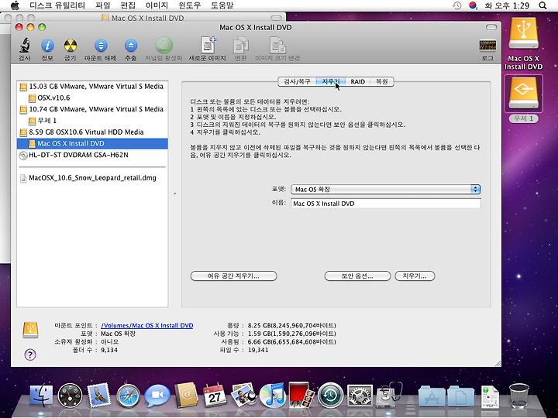Select the 무제 1 volume in the sidebar
This screenshot has height=418, width=558.
(92, 121)
